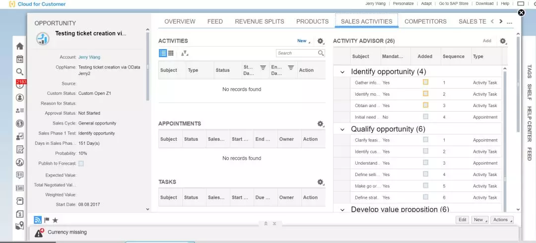This screenshot has width=536, height=243.
Task: Open Appointments settings gear
Action: click(321, 123)
